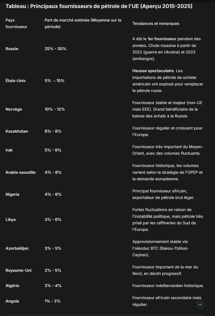This screenshot has height=316, width=215.
Task: Select the 'États-Unis' country cell
Action: tap(15, 81)
